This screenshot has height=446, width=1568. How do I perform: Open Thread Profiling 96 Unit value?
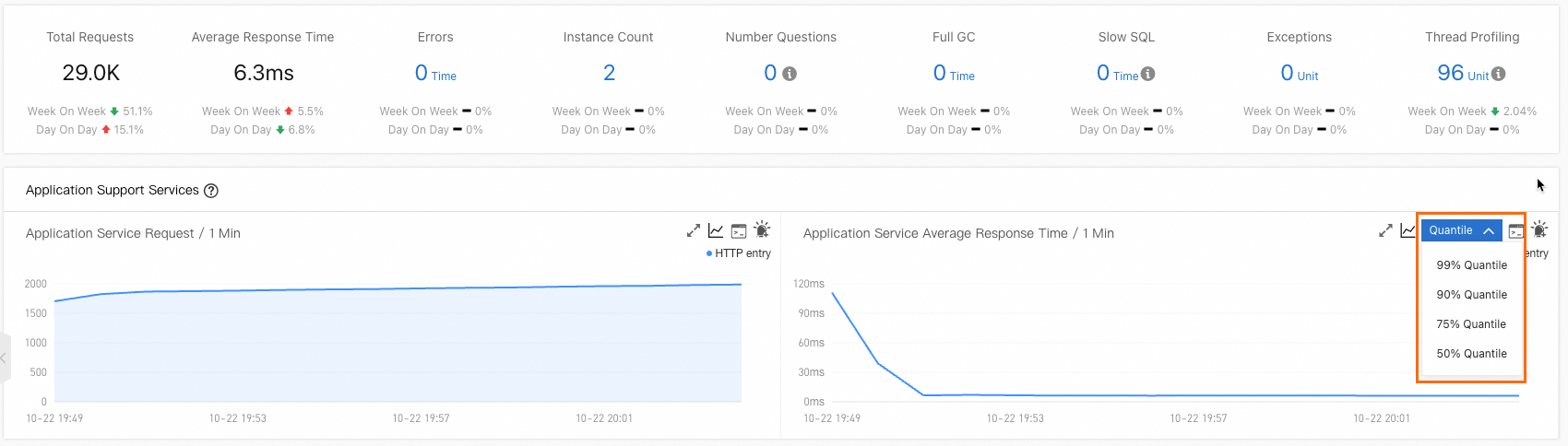point(1463,74)
